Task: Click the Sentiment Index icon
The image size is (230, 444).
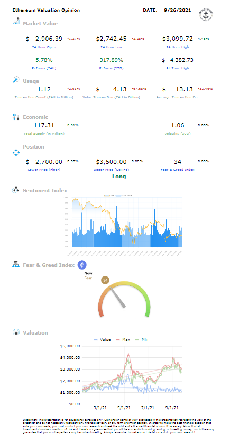Action: [15, 190]
